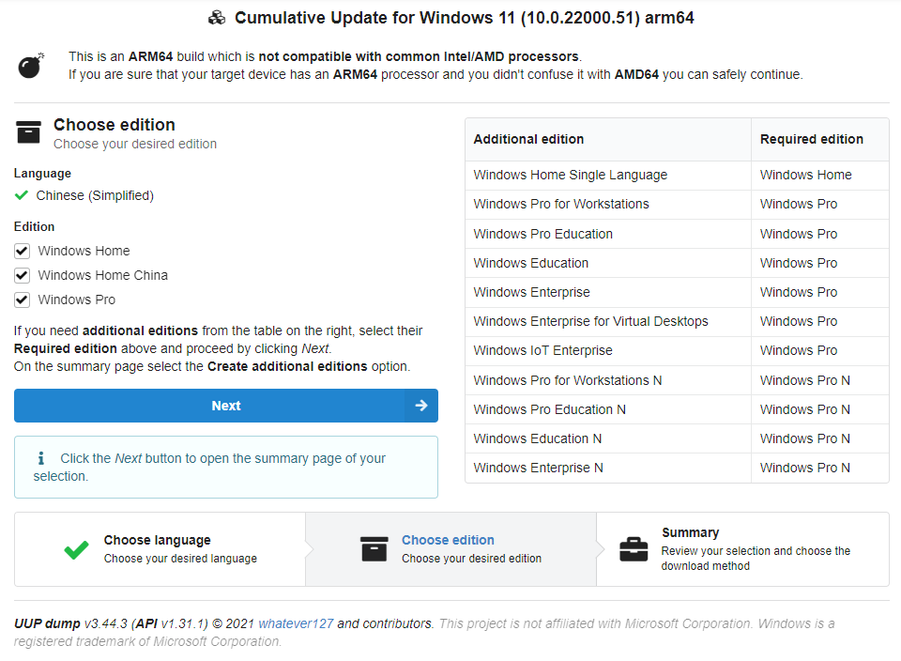The width and height of the screenshot is (901, 661).
Task: Click the briefcase icon in the Summary step
Action: tap(634, 549)
